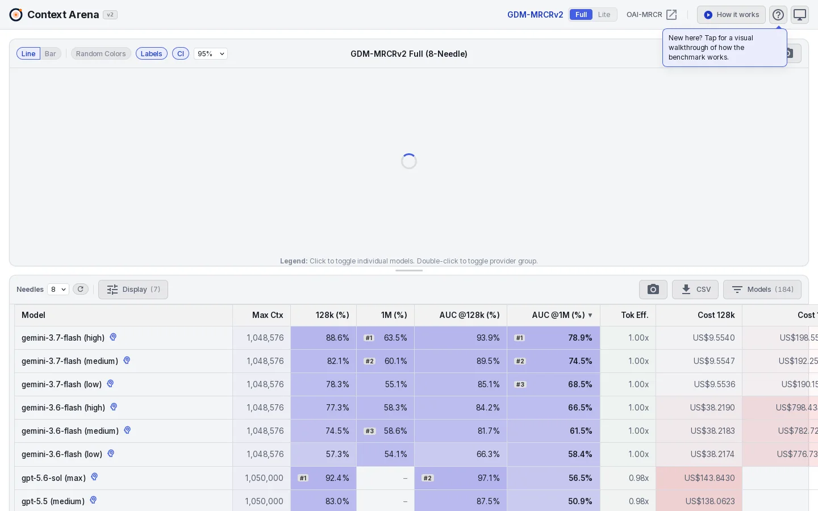Download the table as CSV
818x511 pixels.
[x=695, y=290]
